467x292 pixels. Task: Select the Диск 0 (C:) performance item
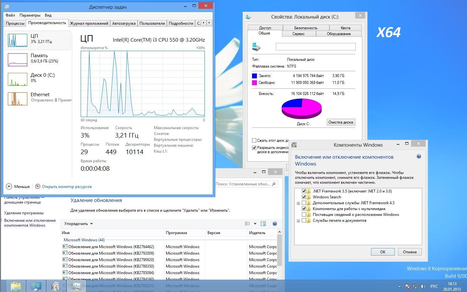point(38,79)
